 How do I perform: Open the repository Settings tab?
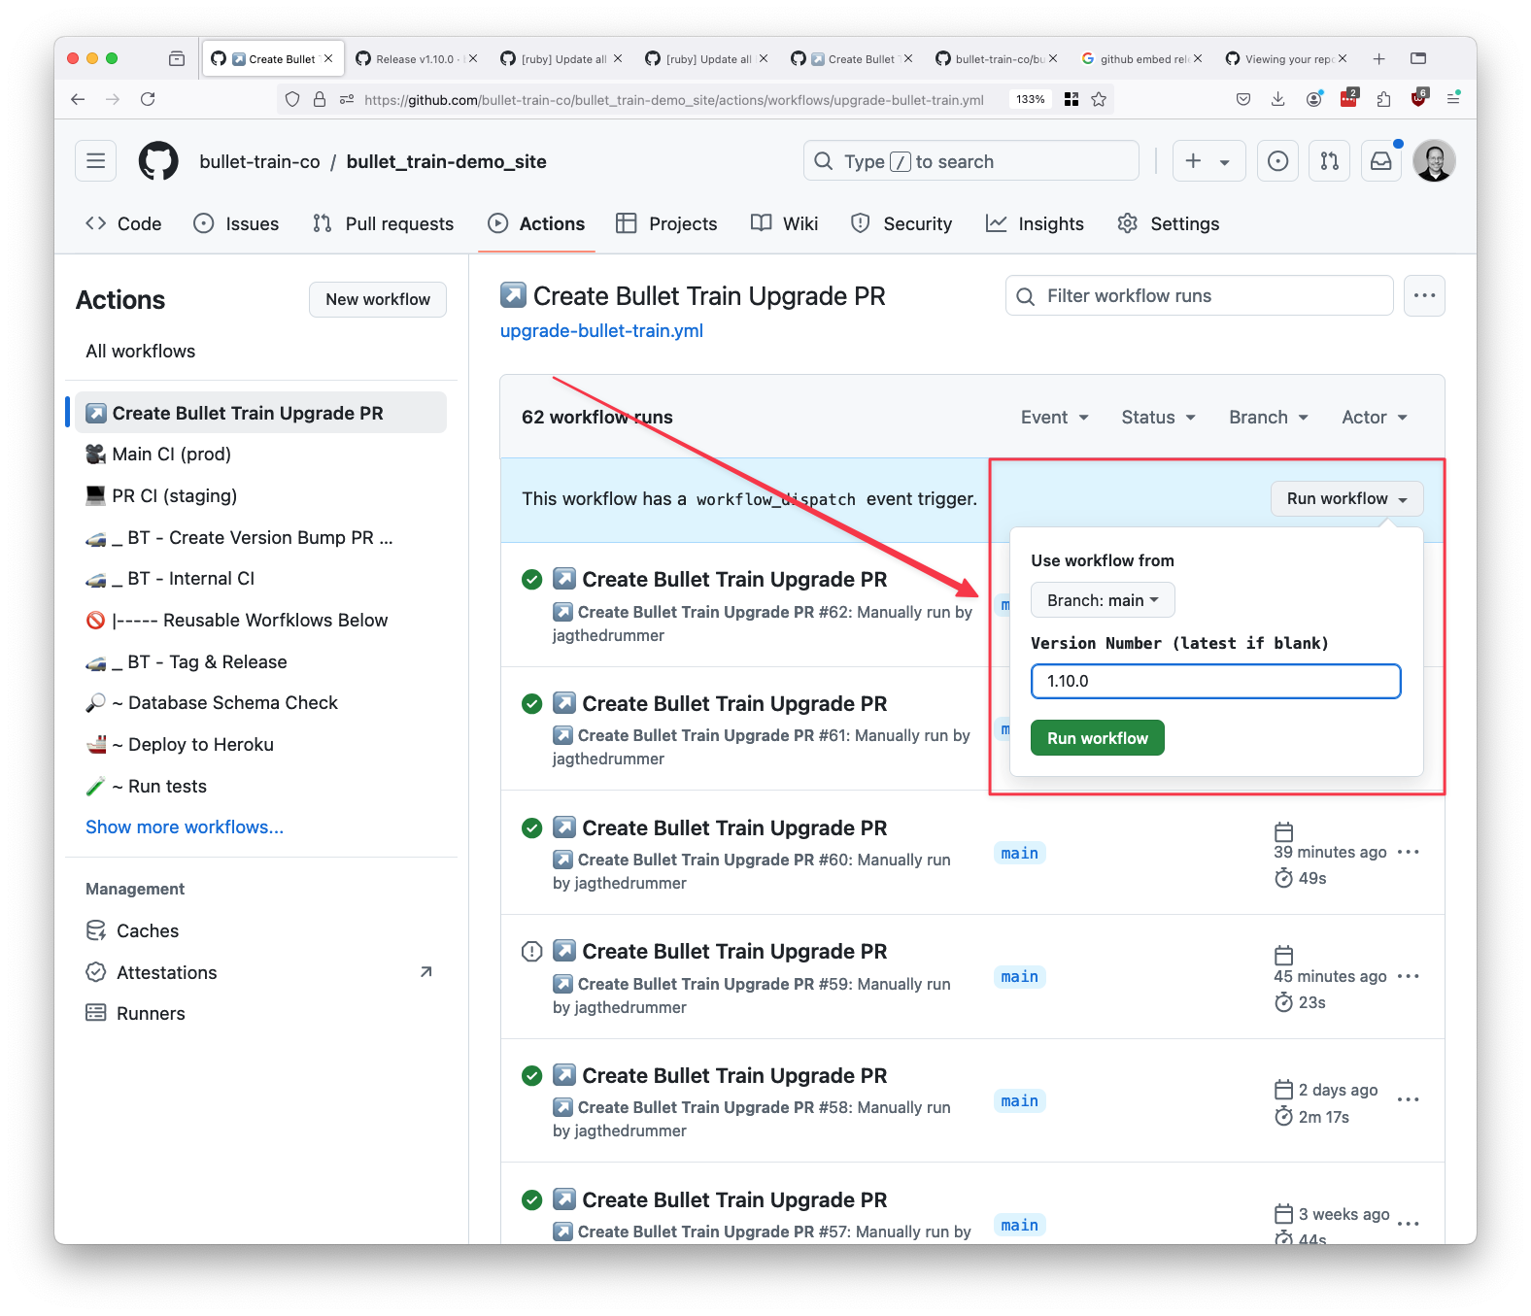coord(1168,223)
